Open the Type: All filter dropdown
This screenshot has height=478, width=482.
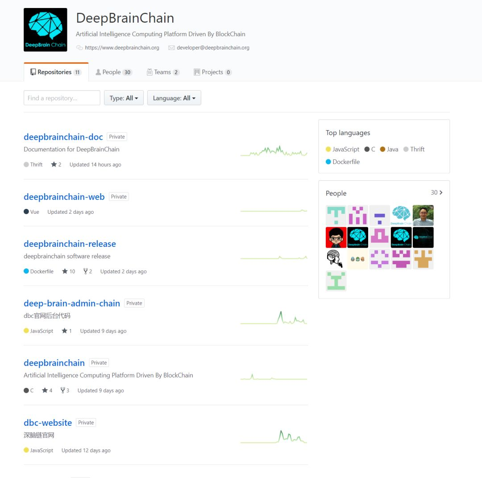coord(124,98)
